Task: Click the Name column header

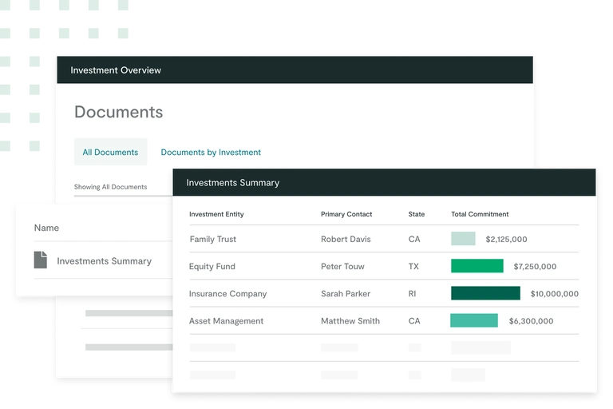Action: [46, 228]
